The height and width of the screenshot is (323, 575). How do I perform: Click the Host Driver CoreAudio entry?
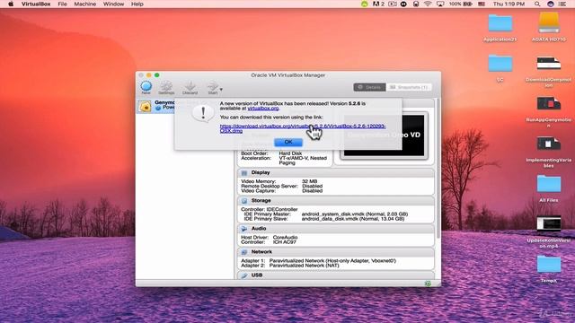click(x=270, y=237)
